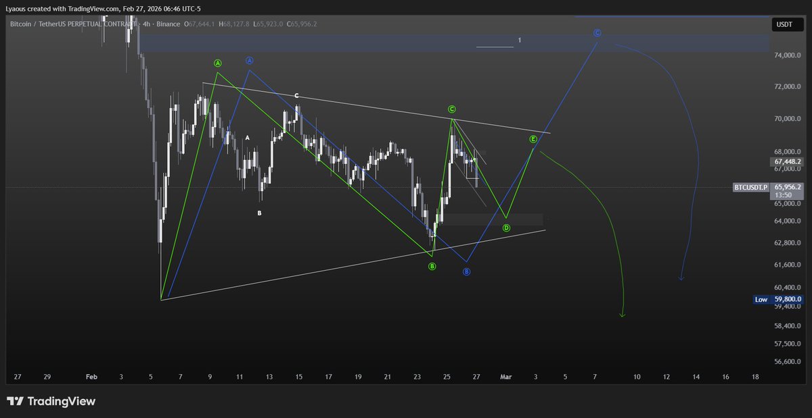Screen dimensions: 812x418
Task: Click the Binance exchange label
Action: pos(170,24)
